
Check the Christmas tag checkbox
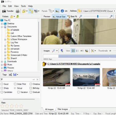tap(31, 84)
